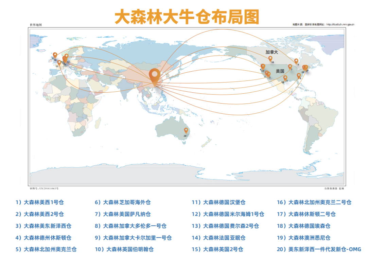Screen dimensions: 367x258
Task: Open legend entry 大森林芝加哥海外仓
Action: coord(123,202)
